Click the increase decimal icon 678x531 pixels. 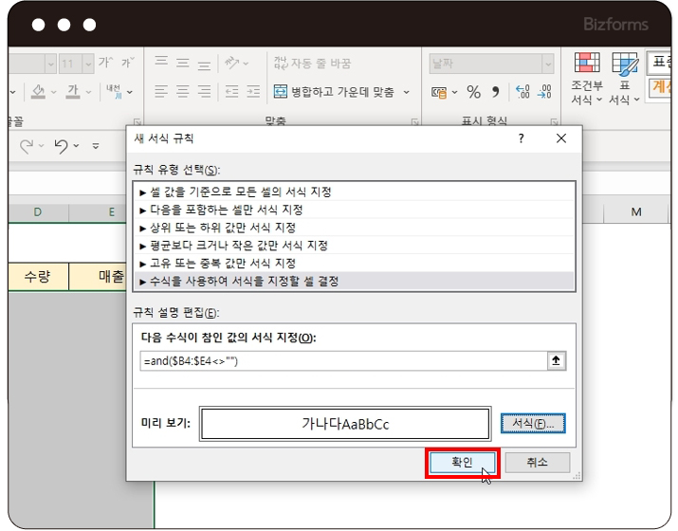[x=522, y=92]
